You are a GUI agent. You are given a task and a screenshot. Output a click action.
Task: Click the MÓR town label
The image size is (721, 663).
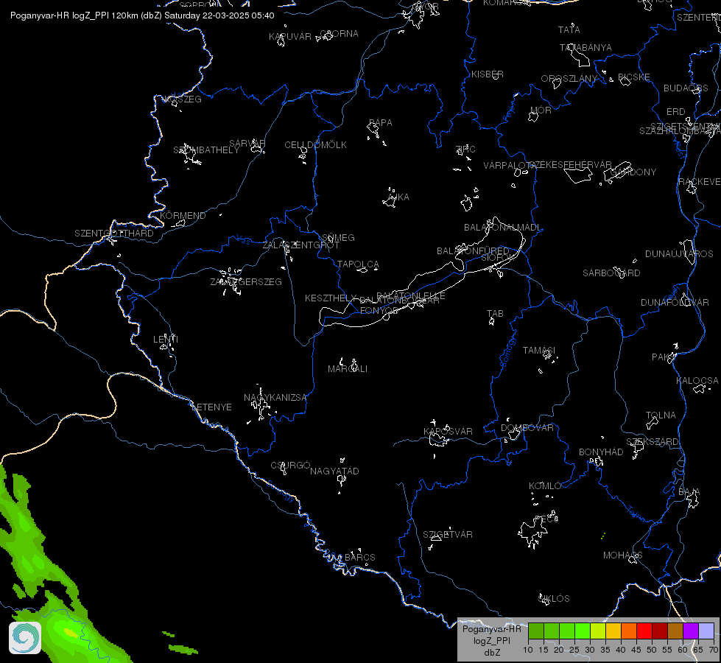click(x=541, y=110)
